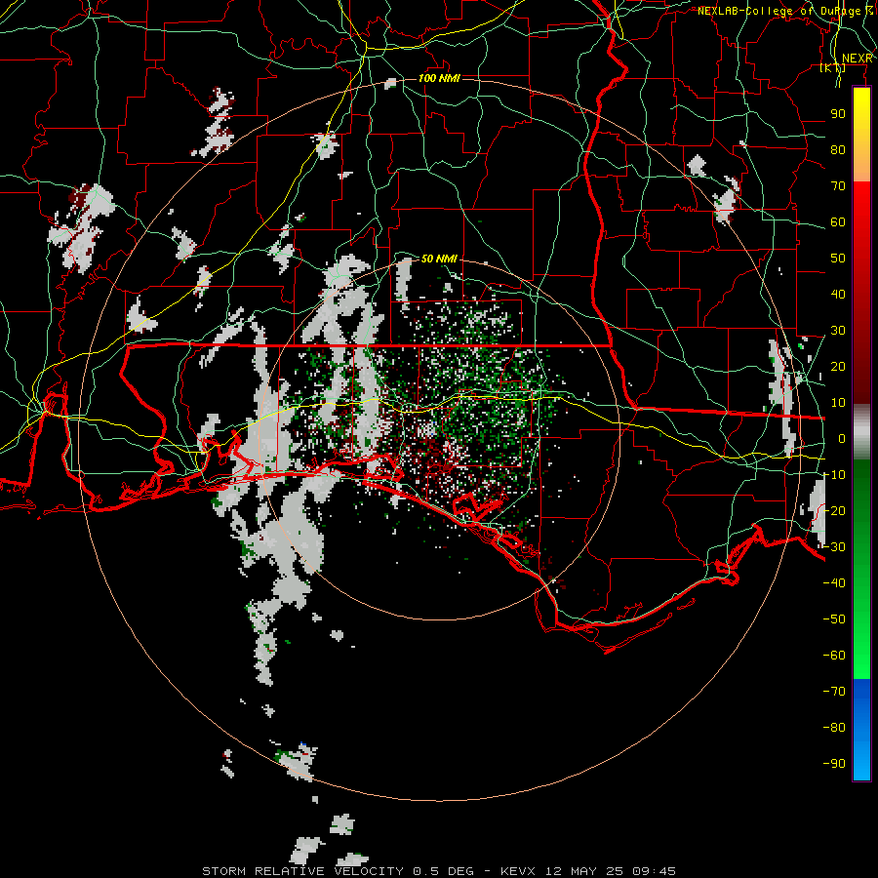Click the 80 value on the velocity scale
The width and height of the screenshot is (878, 878).
tap(838, 149)
